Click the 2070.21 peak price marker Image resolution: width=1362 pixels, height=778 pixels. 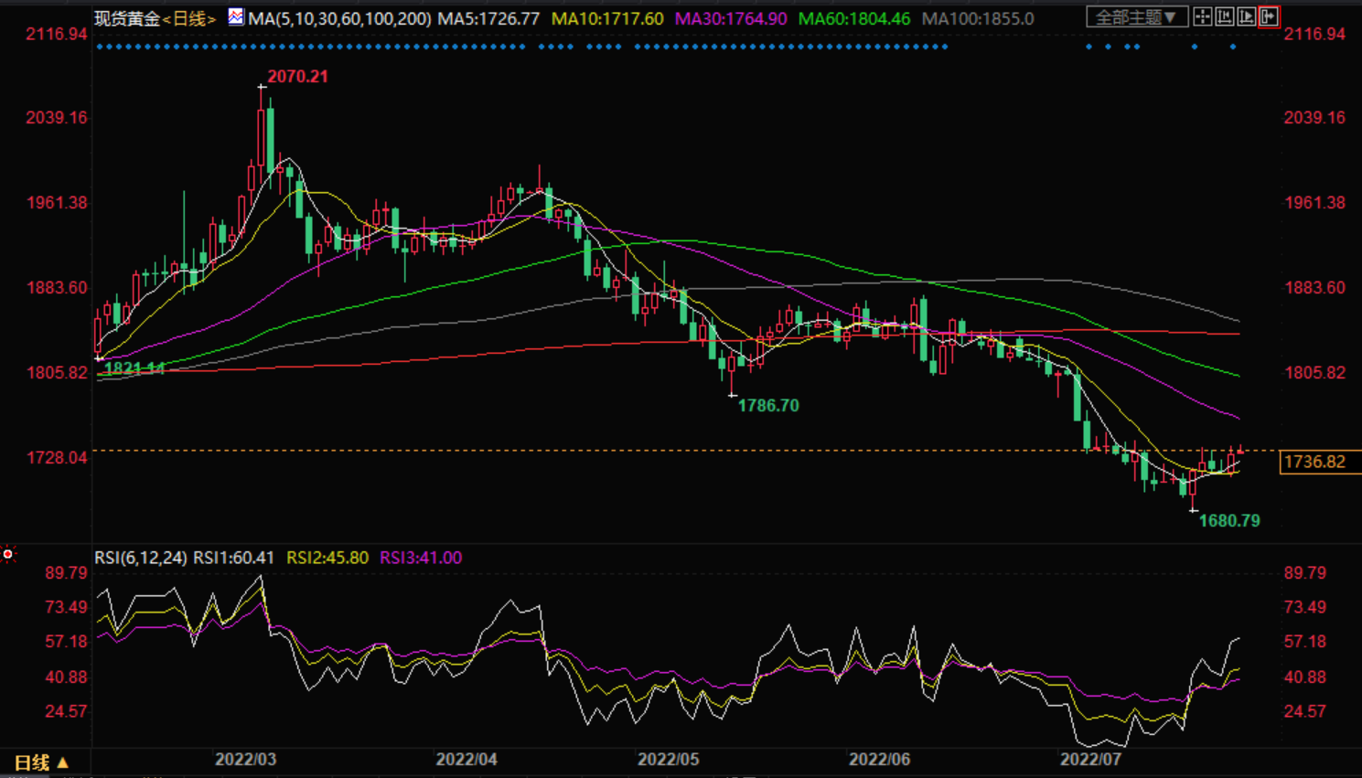(297, 77)
